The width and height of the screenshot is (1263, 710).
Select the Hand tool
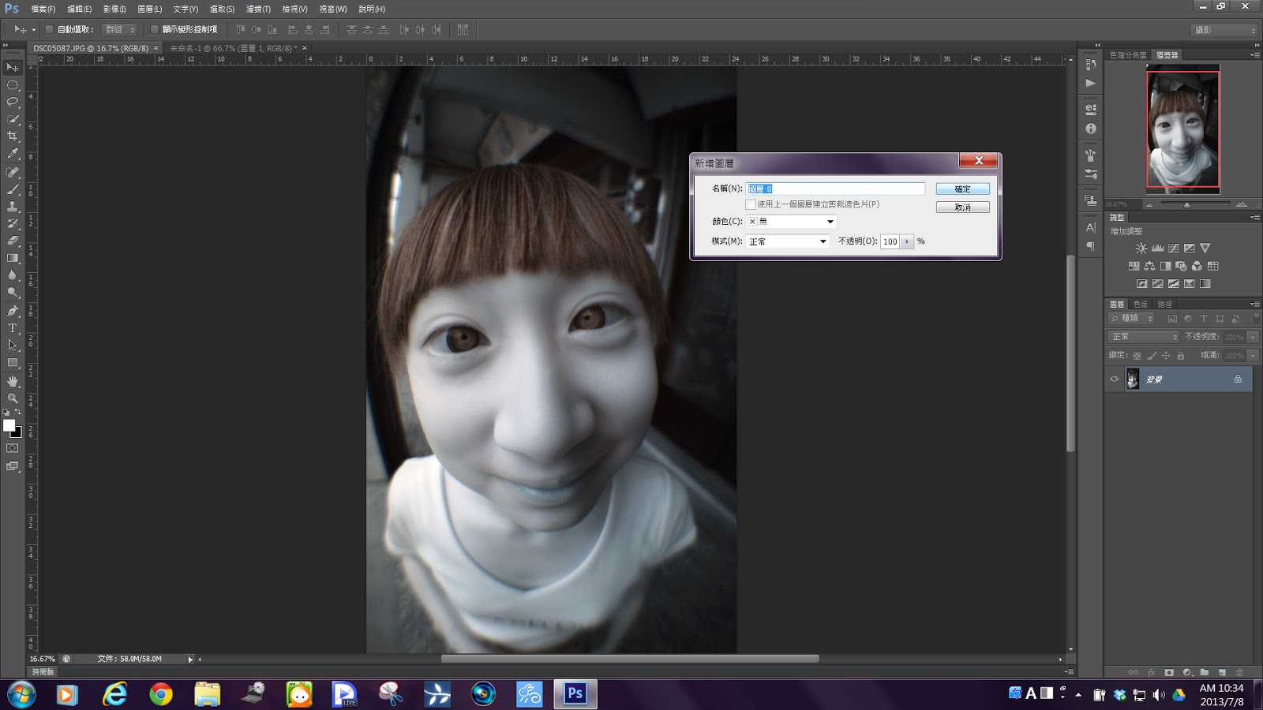(13, 381)
